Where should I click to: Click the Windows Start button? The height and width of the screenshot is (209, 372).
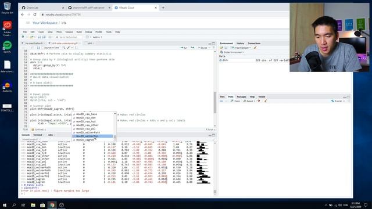pyautogui.click(x=5, y=205)
